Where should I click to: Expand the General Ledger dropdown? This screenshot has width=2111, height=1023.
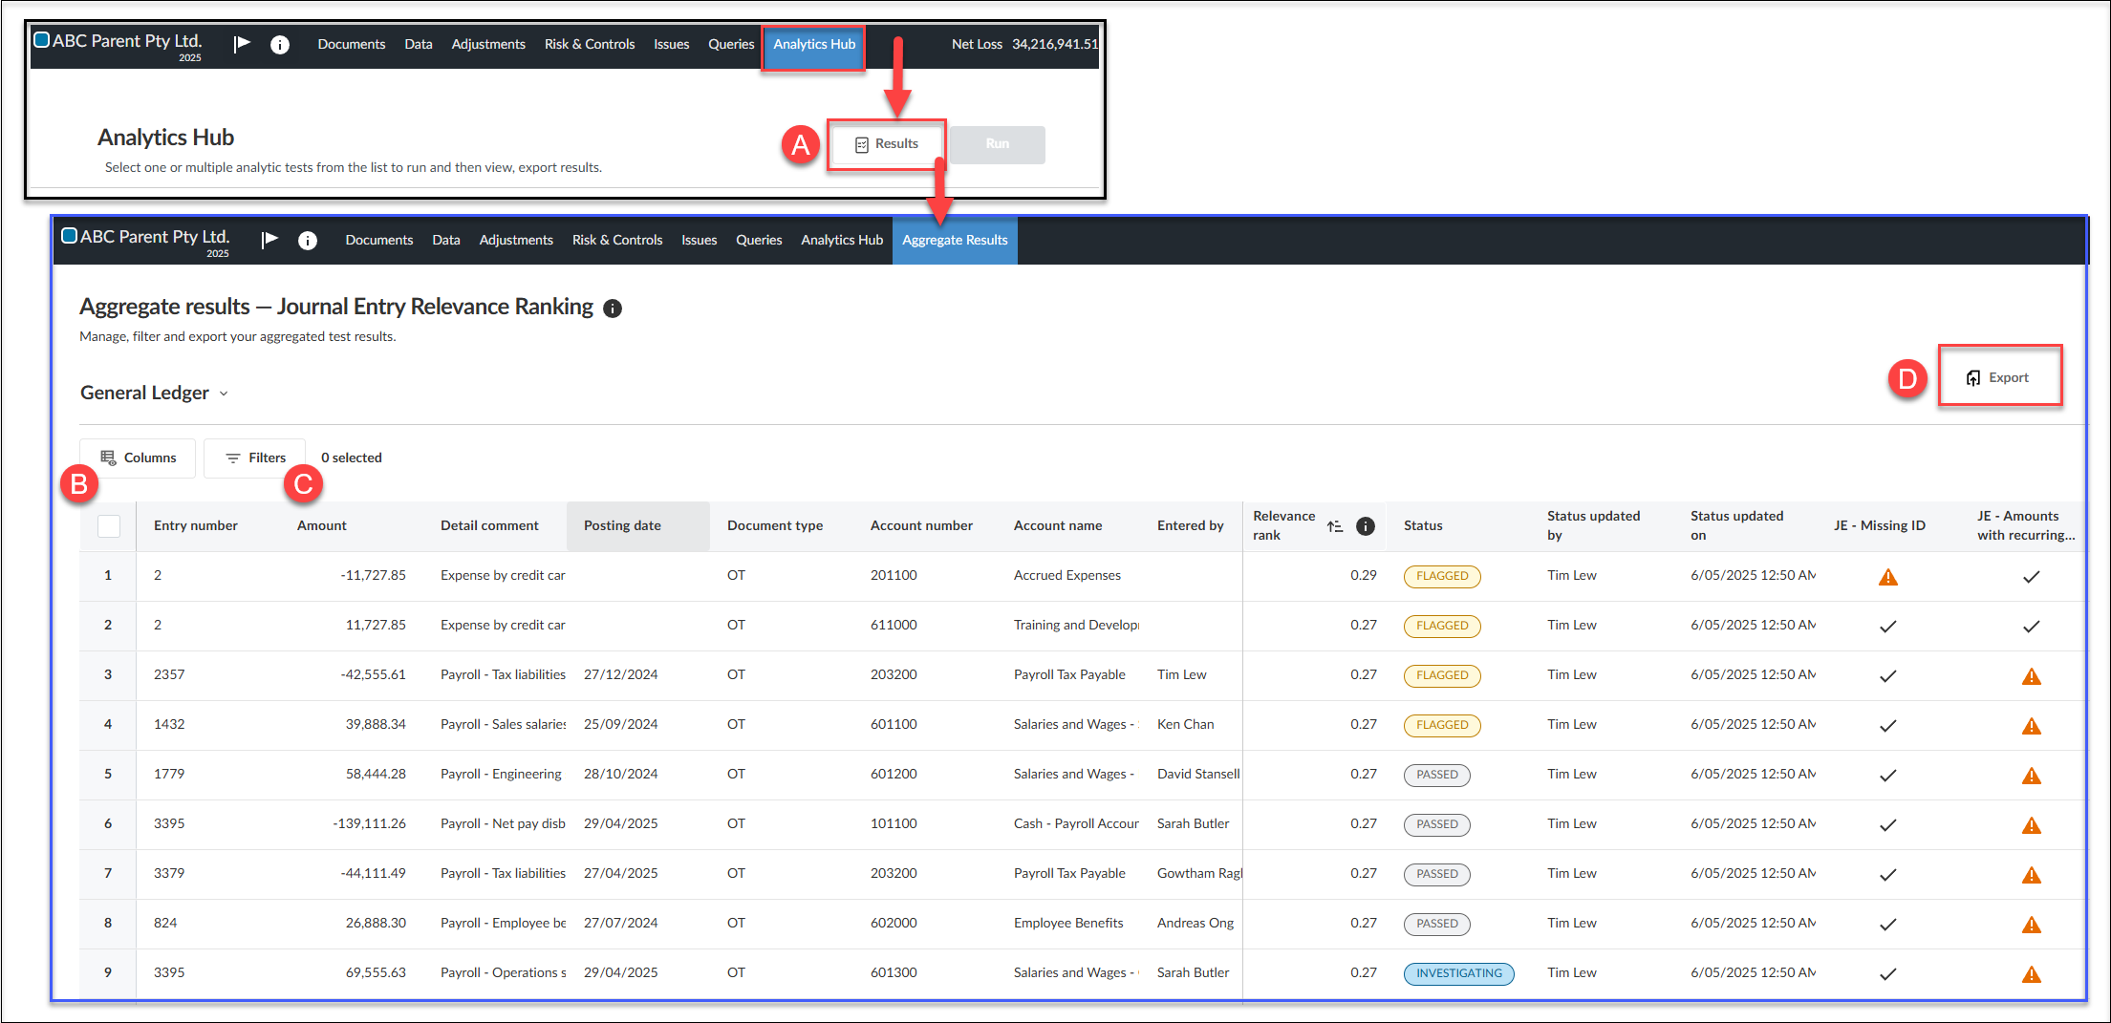(154, 393)
